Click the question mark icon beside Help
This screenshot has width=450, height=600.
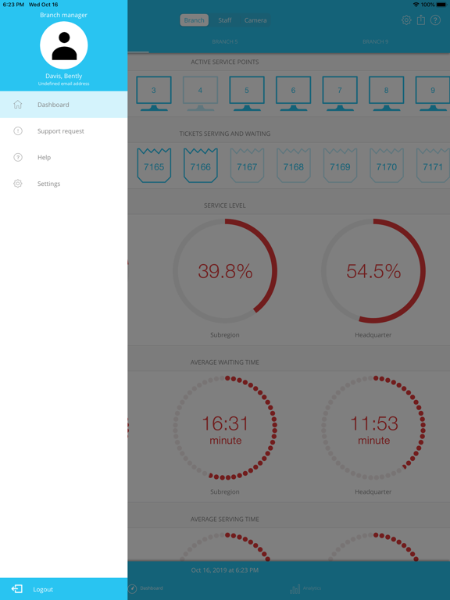[18, 157]
